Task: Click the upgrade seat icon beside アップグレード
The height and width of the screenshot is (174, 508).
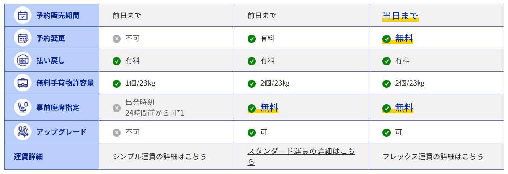Action: tap(23, 132)
